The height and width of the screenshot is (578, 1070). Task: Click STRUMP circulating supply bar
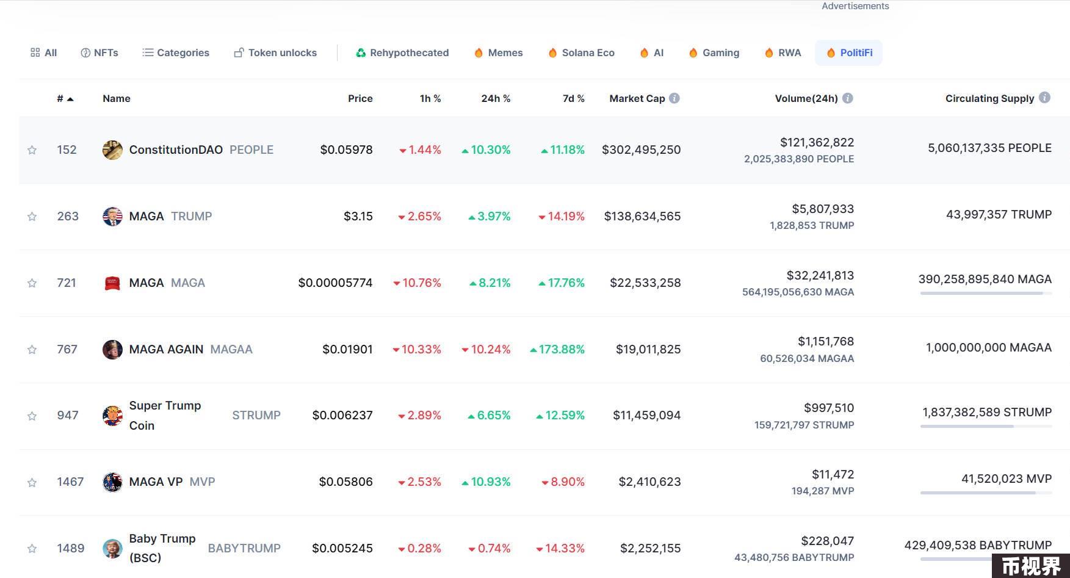click(986, 427)
